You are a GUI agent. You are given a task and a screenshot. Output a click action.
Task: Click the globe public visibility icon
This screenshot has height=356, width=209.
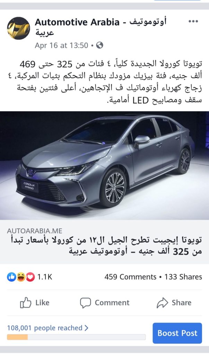click(99, 45)
